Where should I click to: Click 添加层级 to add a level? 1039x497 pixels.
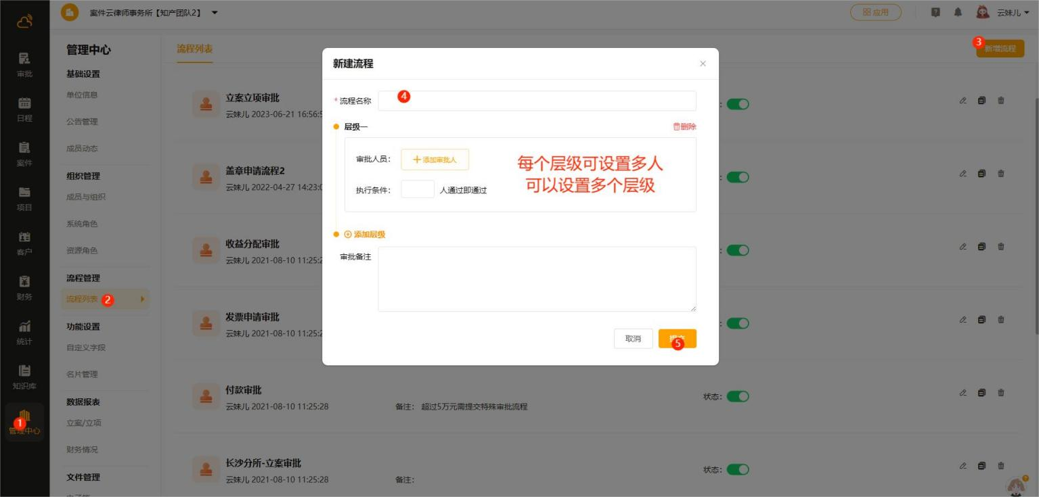pos(365,235)
